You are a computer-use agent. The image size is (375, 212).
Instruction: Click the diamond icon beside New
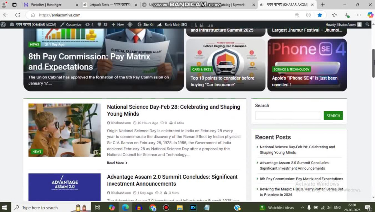(x=130, y=24)
